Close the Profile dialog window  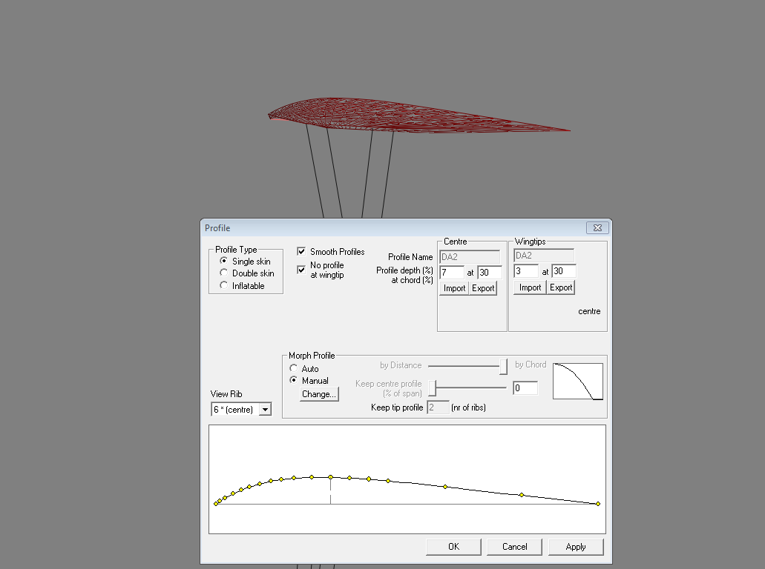click(597, 228)
